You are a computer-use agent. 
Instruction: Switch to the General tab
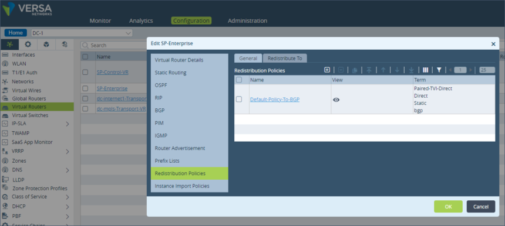pos(248,59)
